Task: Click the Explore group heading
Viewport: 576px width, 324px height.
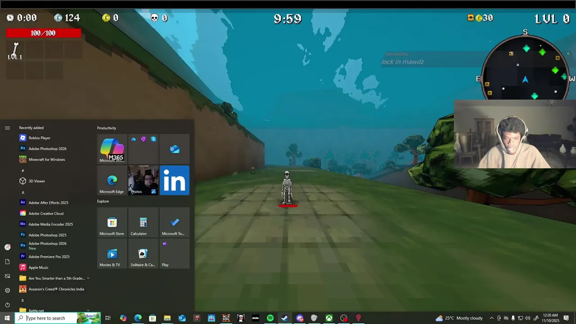Action: click(103, 201)
